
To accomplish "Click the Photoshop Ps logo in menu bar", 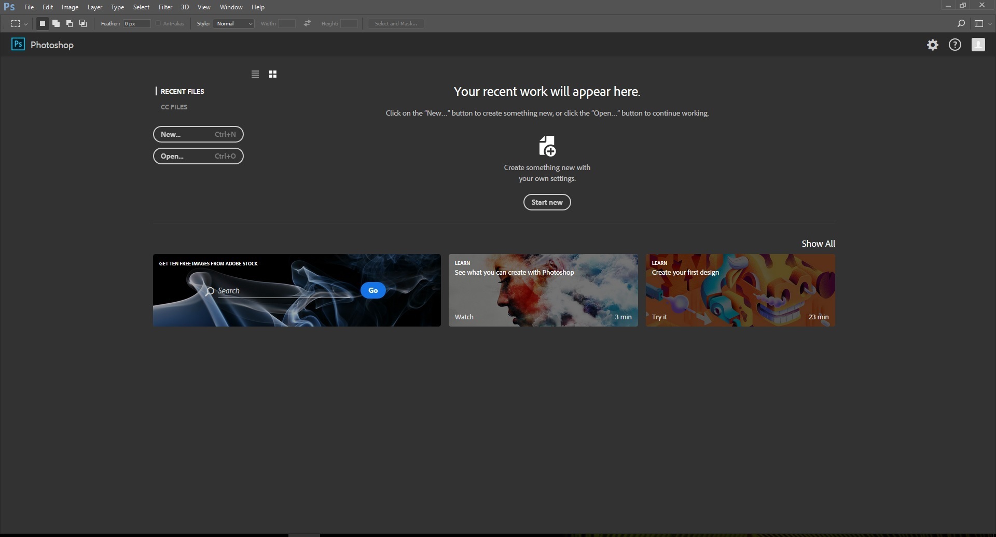I will point(9,7).
